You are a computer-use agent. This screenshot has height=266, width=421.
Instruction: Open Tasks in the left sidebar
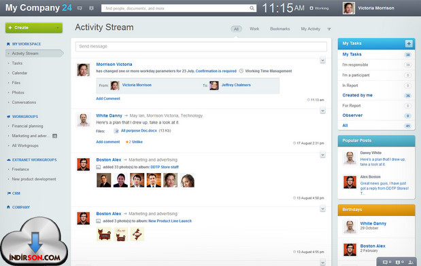click(17, 63)
